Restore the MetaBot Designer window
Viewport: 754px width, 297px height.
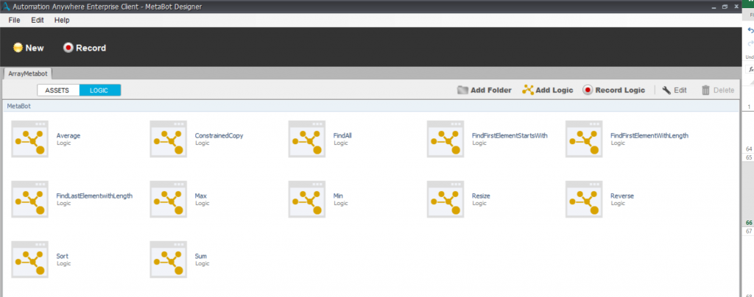(725, 7)
